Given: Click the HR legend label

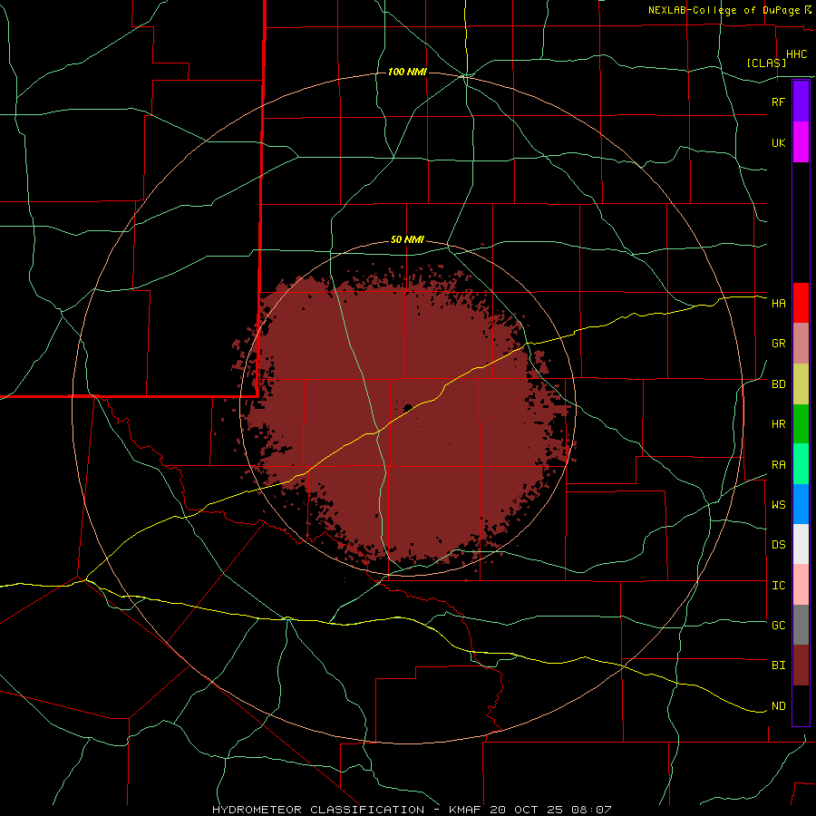Looking at the screenshot, I should pyautogui.click(x=778, y=424).
